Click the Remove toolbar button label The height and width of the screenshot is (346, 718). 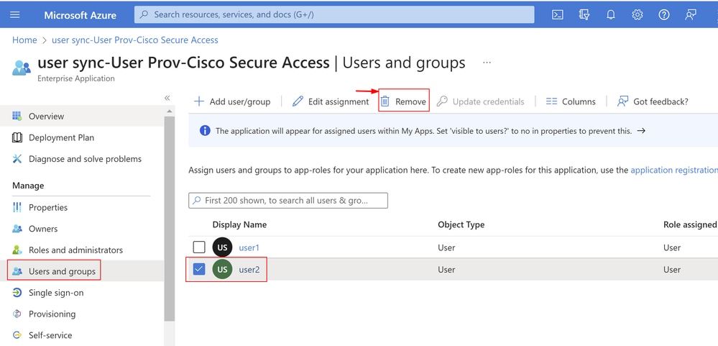pyautogui.click(x=410, y=101)
